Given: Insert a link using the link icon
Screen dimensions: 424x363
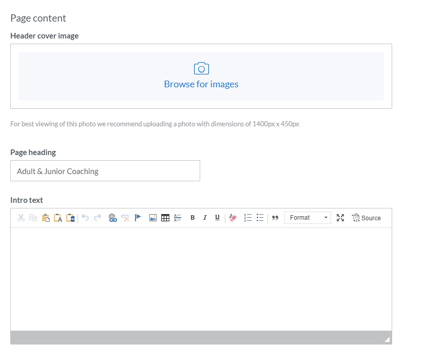Looking at the screenshot, I should 113,218.
